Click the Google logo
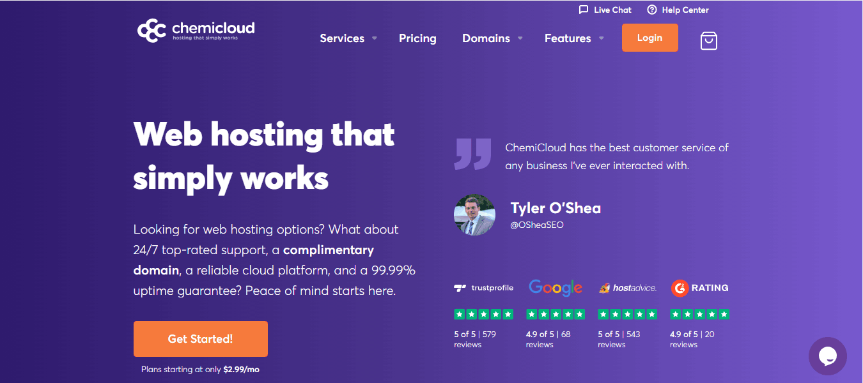863x383 pixels. click(x=556, y=288)
